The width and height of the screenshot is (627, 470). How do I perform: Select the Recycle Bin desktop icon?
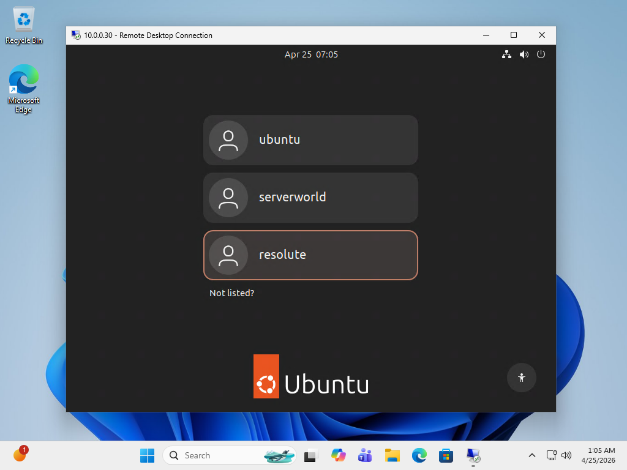24,26
